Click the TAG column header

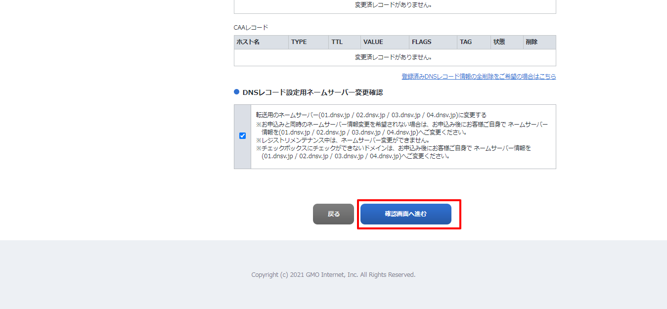pyautogui.click(x=466, y=42)
